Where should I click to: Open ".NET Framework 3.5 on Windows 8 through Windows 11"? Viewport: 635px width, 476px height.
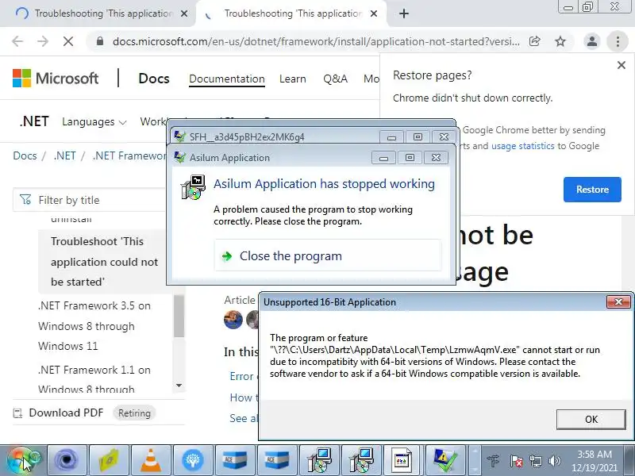tap(94, 326)
